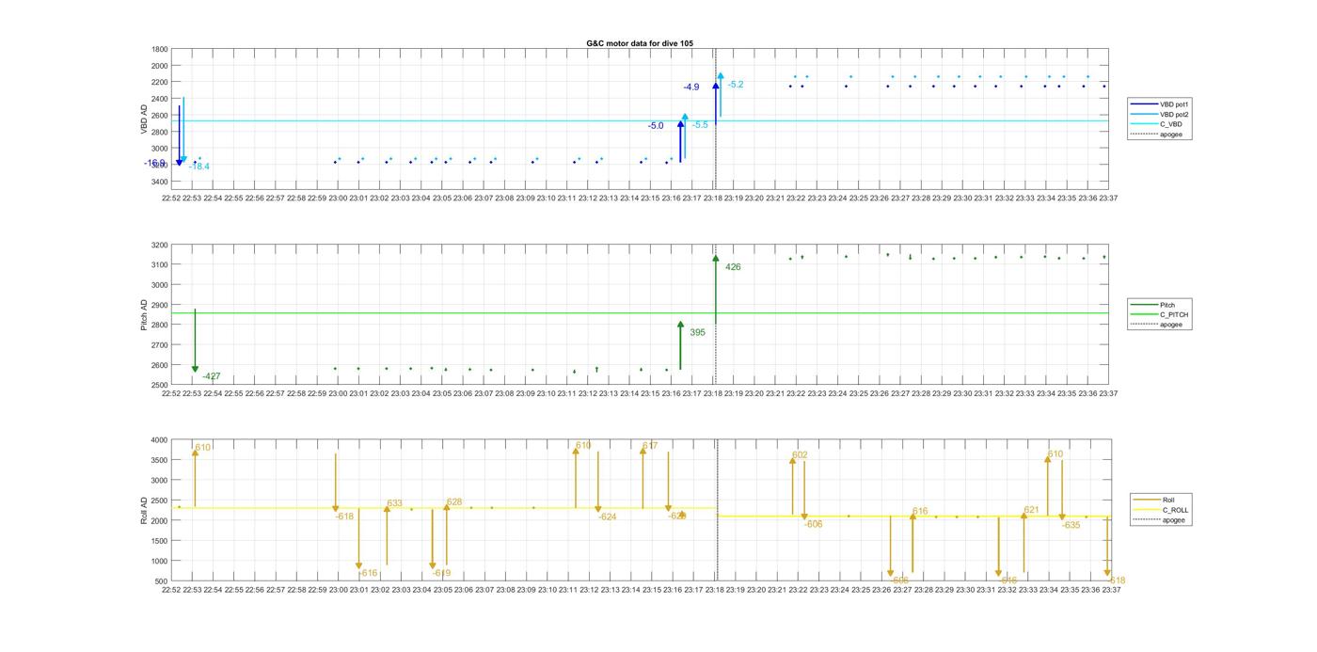Viewport: 1317px width, 652px height.
Task: Click the "3200" tick on Pitch axis
Action: (x=160, y=245)
